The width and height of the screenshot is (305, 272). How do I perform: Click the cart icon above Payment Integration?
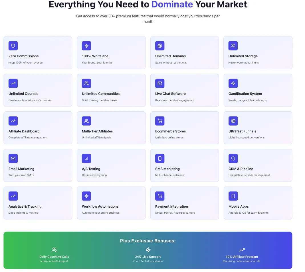tap(160, 196)
